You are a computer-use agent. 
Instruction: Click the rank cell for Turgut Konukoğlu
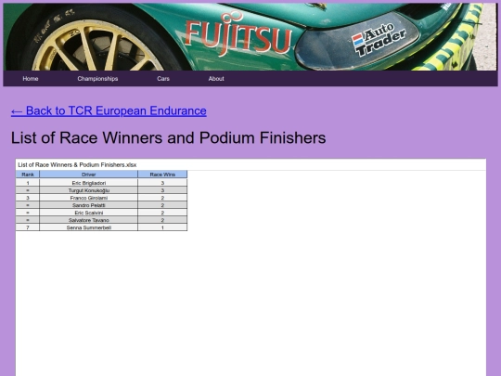(x=28, y=190)
